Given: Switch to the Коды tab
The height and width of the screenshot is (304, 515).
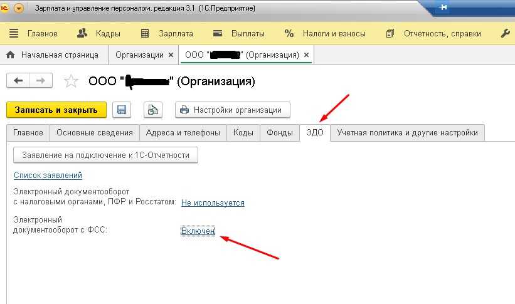Looking at the screenshot, I should pyautogui.click(x=243, y=133).
